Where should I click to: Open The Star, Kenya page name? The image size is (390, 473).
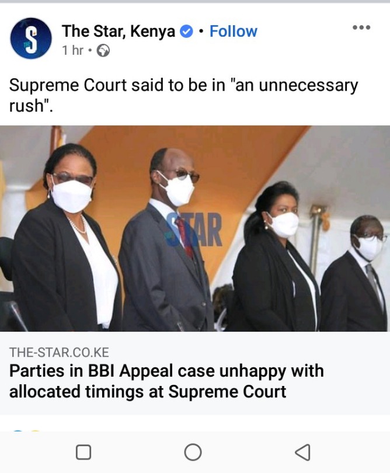click(119, 31)
